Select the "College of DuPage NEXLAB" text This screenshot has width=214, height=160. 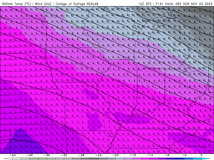77,4
